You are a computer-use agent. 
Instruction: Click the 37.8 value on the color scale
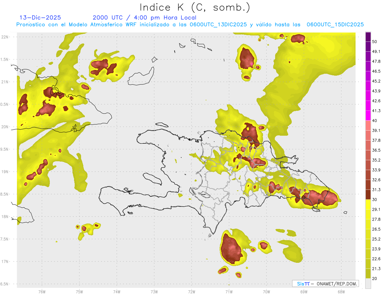point(376,140)
